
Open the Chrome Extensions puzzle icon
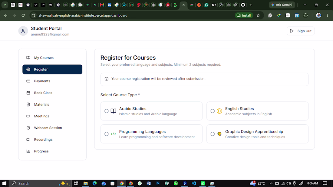(306, 15)
